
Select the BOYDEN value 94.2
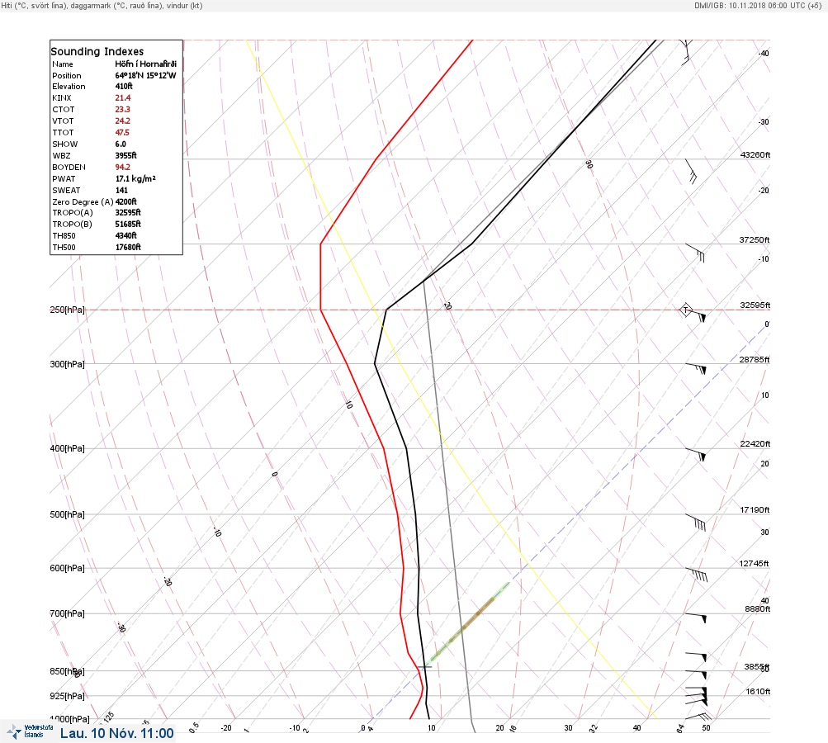pyautogui.click(x=123, y=167)
